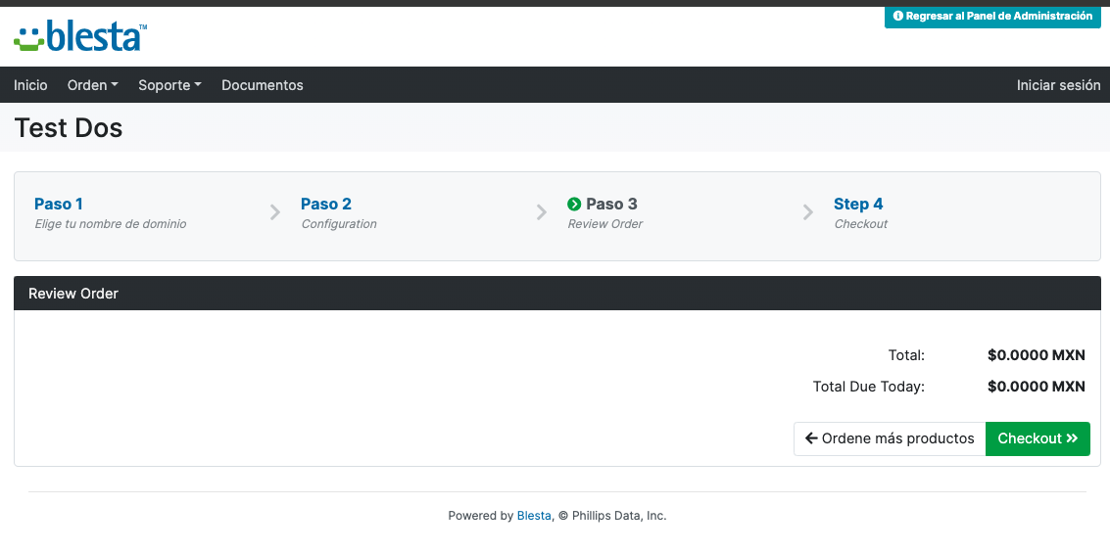This screenshot has width=1110, height=552.
Task: Click green arrow icon beside Paso 3
Action: 574,205
